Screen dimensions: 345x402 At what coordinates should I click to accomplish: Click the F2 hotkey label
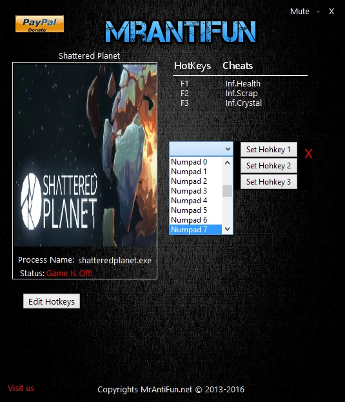184,94
